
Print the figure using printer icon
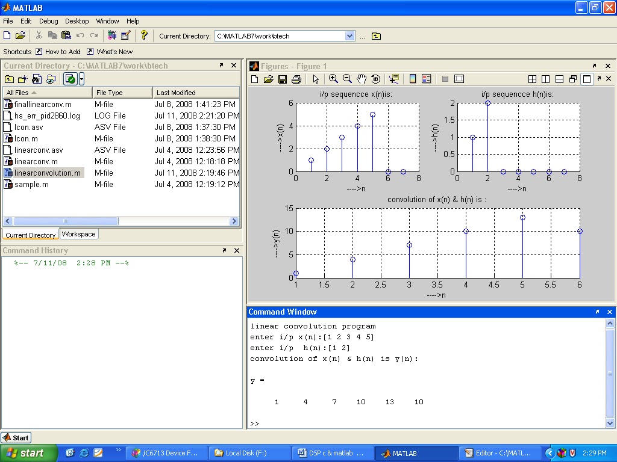pyautogui.click(x=296, y=79)
